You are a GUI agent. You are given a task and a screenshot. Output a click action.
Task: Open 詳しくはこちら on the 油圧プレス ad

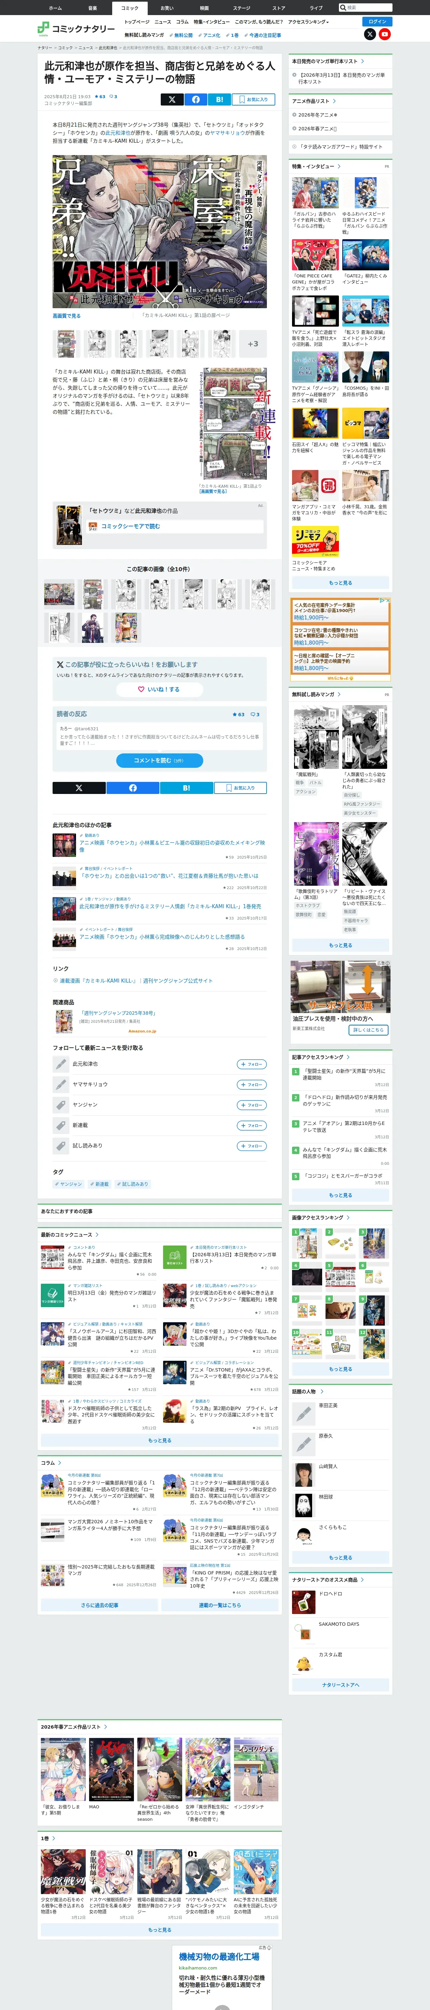[x=368, y=1030]
